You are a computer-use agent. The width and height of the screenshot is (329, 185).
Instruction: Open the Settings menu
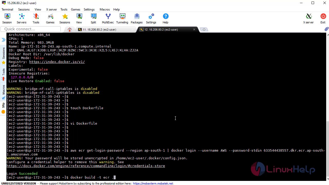pyautogui.click(x=89, y=9)
